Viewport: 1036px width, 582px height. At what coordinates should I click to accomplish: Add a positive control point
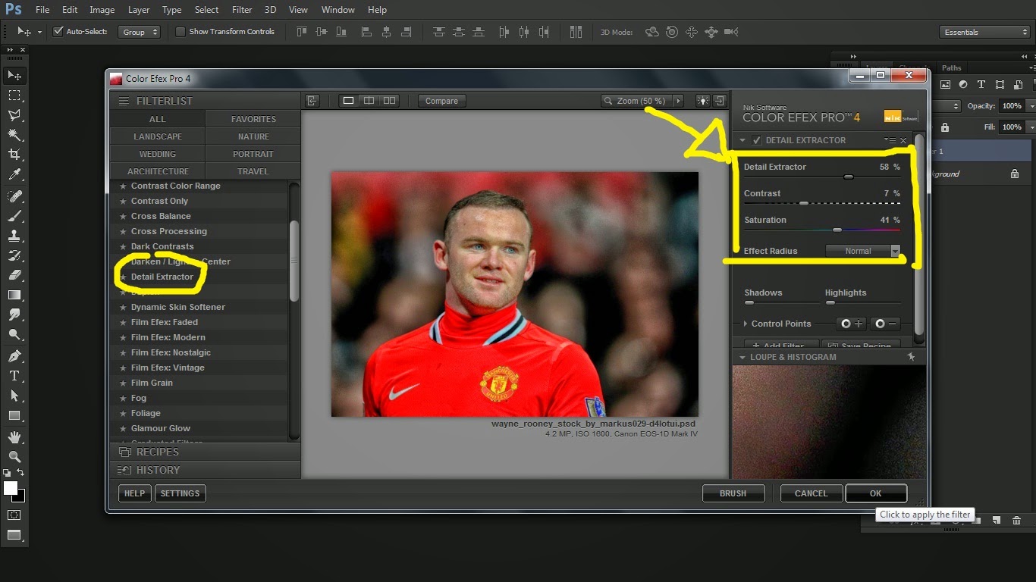(851, 324)
